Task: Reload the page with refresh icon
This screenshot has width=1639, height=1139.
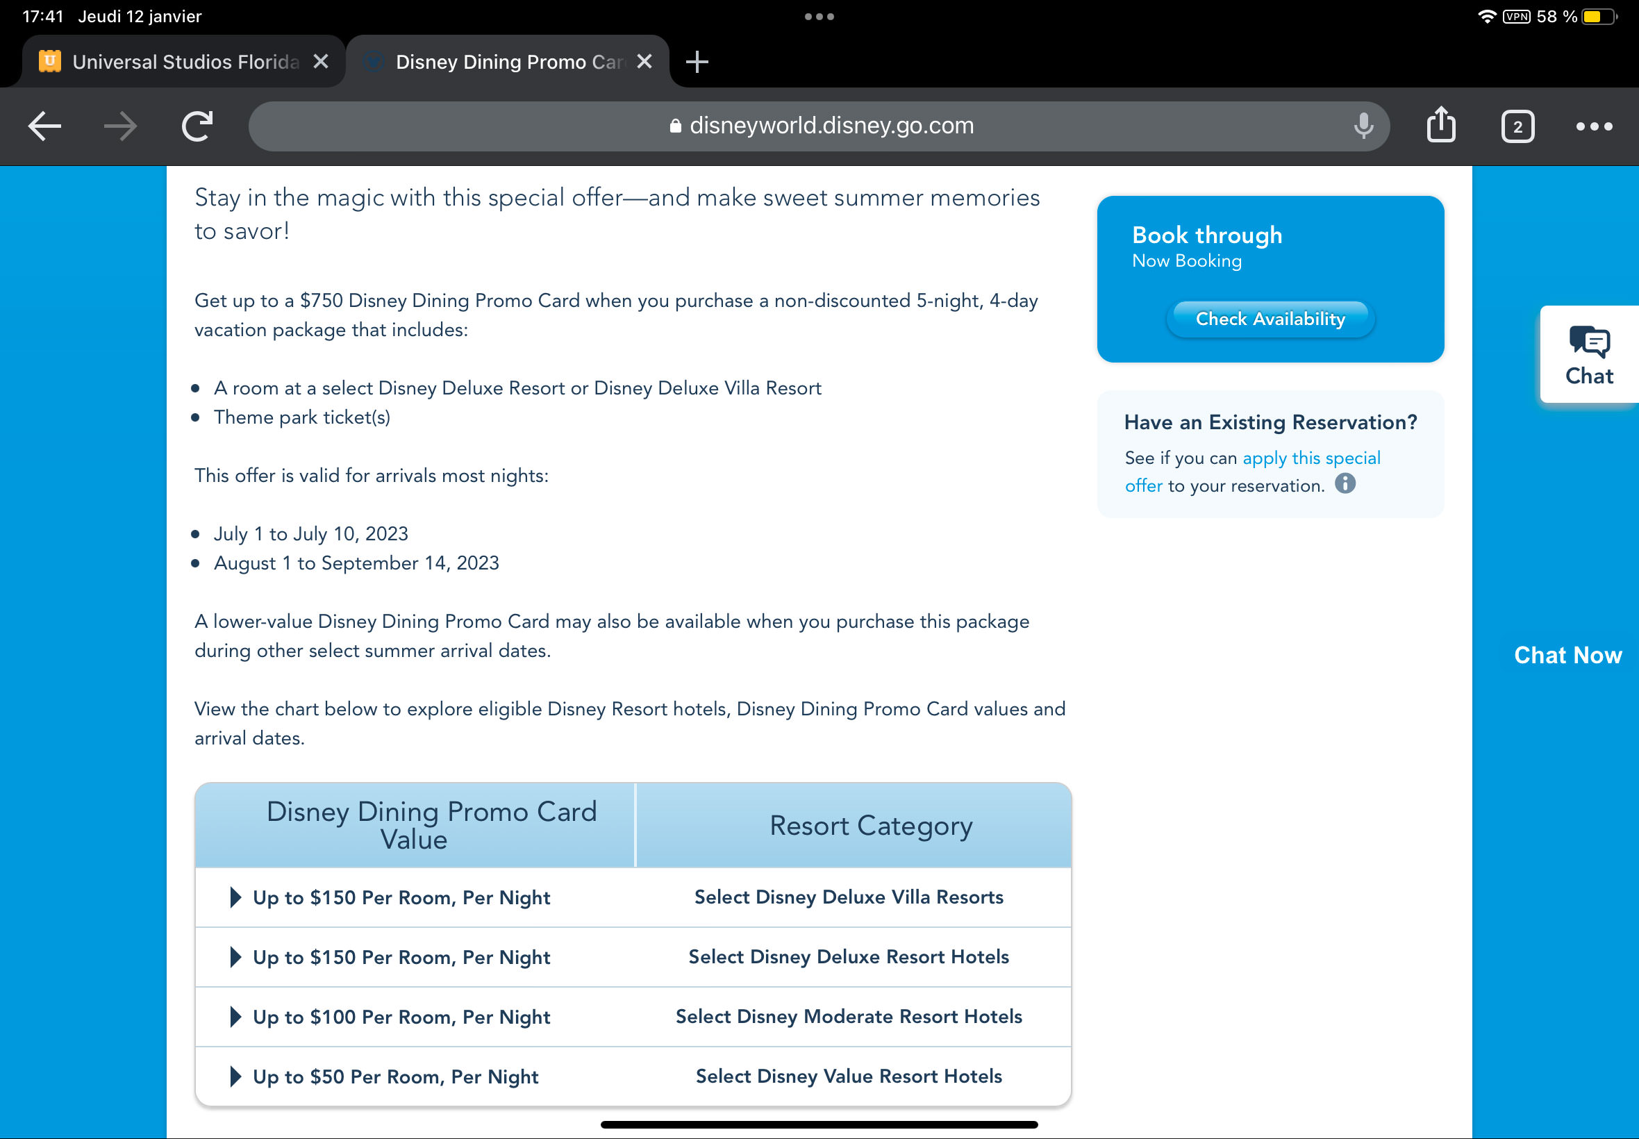Action: point(197,126)
